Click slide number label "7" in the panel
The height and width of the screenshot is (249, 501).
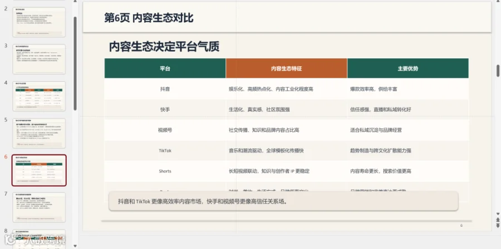(6, 194)
